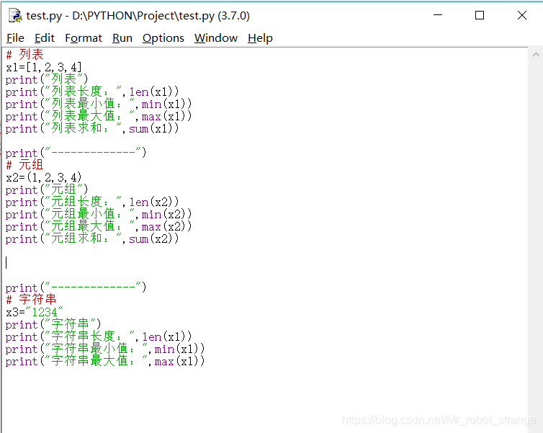Image resolution: width=543 pixels, height=433 pixels.
Task: Click the comment line '# 字符串'
Action: (x=31, y=300)
